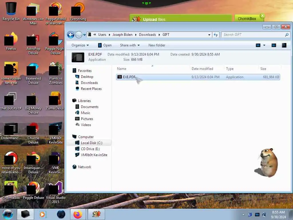Click Windows Media Player taskbar icon
This screenshot has width=293, height=220.
pos(42,214)
